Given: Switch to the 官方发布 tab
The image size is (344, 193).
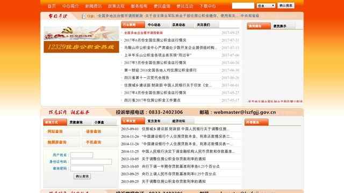Looking at the screenshot, I should [154, 121].
